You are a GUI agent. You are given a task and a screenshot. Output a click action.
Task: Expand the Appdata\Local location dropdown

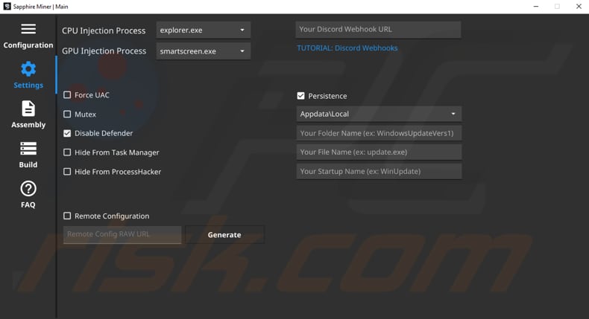379,114
